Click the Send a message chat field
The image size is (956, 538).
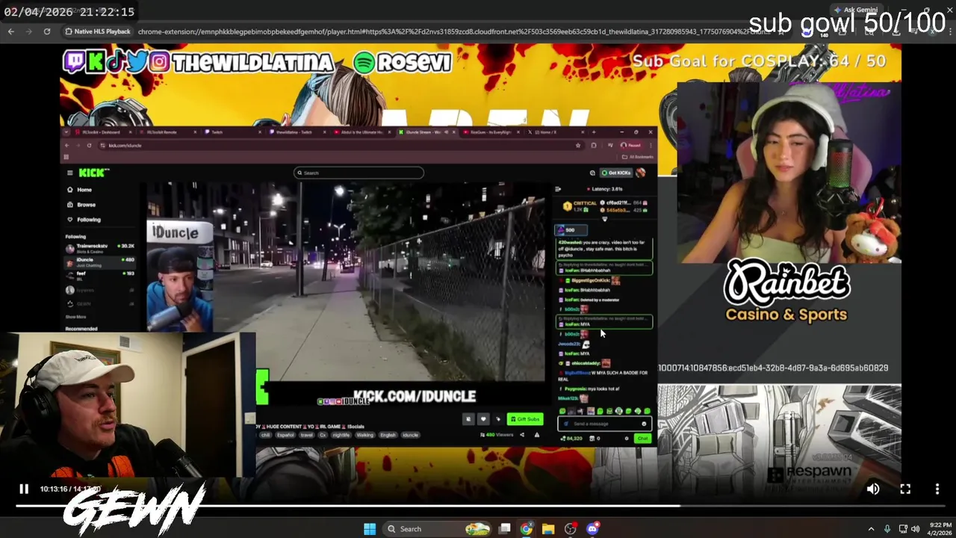click(604, 424)
